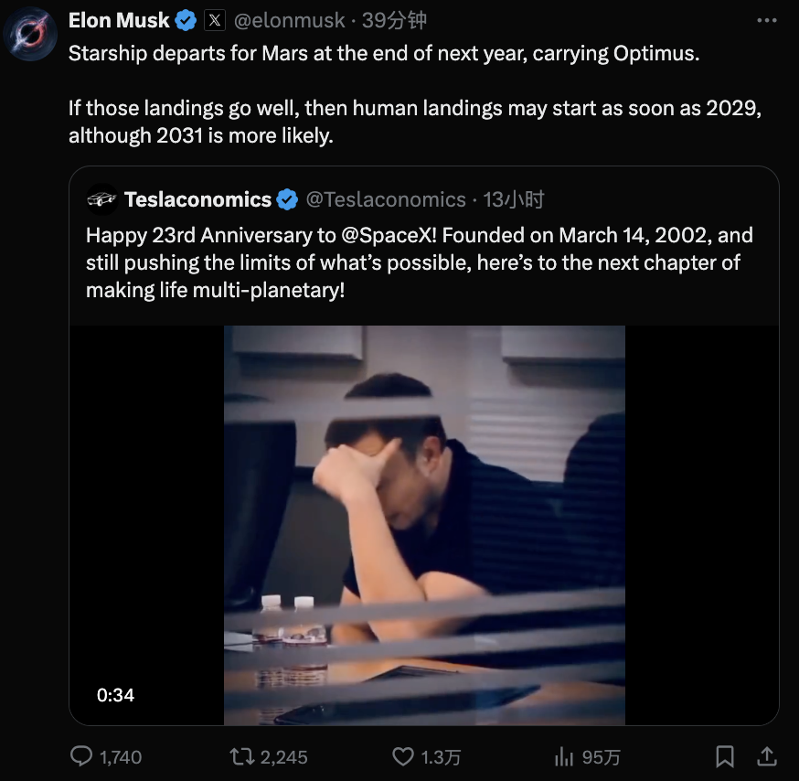View post analytics via the views icon
The height and width of the screenshot is (781, 799).
click(563, 756)
